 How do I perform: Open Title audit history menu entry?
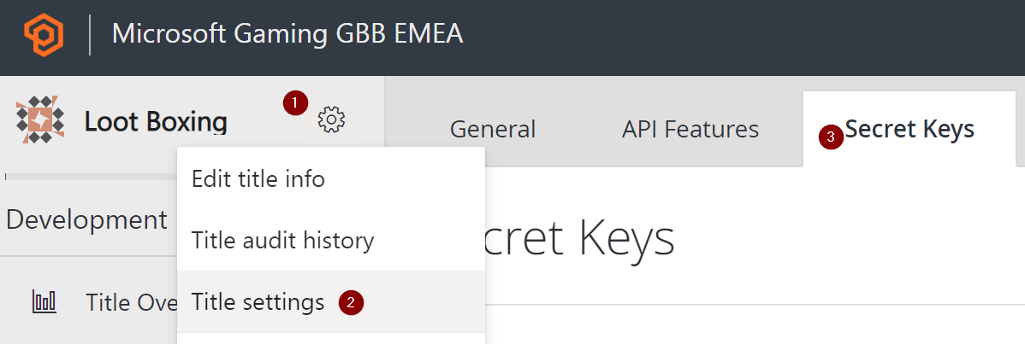tap(331, 240)
